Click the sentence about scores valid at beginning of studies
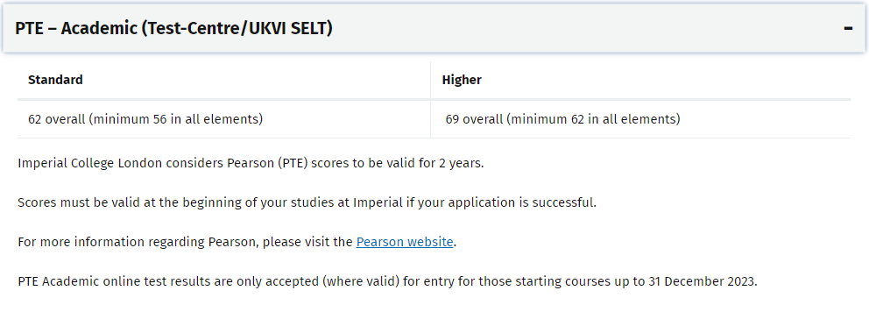 (x=307, y=202)
